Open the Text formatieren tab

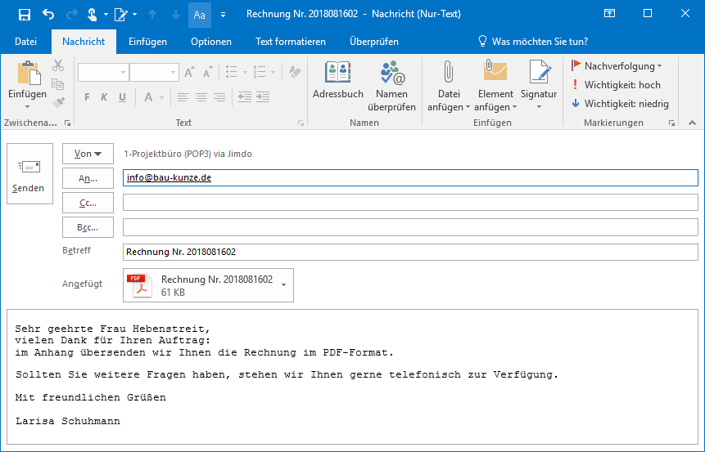291,42
